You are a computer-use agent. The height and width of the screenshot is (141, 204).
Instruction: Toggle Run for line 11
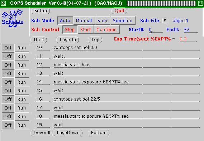point(22,56)
